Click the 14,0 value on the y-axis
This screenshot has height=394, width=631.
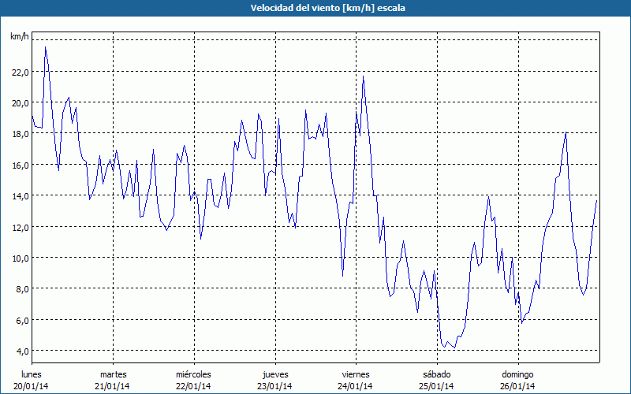coord(20,195)
